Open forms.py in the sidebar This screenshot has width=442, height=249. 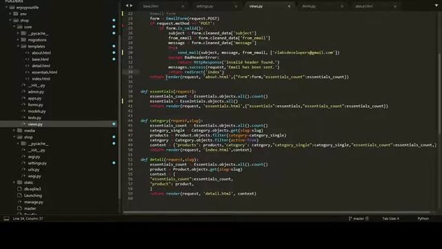[x=35, y=104]
